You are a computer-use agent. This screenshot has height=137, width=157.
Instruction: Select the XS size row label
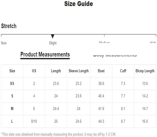12,83
